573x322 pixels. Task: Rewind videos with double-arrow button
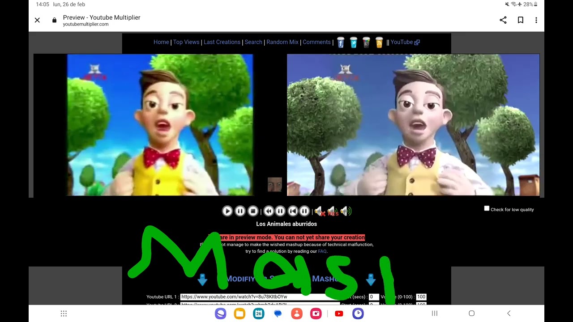pyautogui.click(x=269, y=211)
